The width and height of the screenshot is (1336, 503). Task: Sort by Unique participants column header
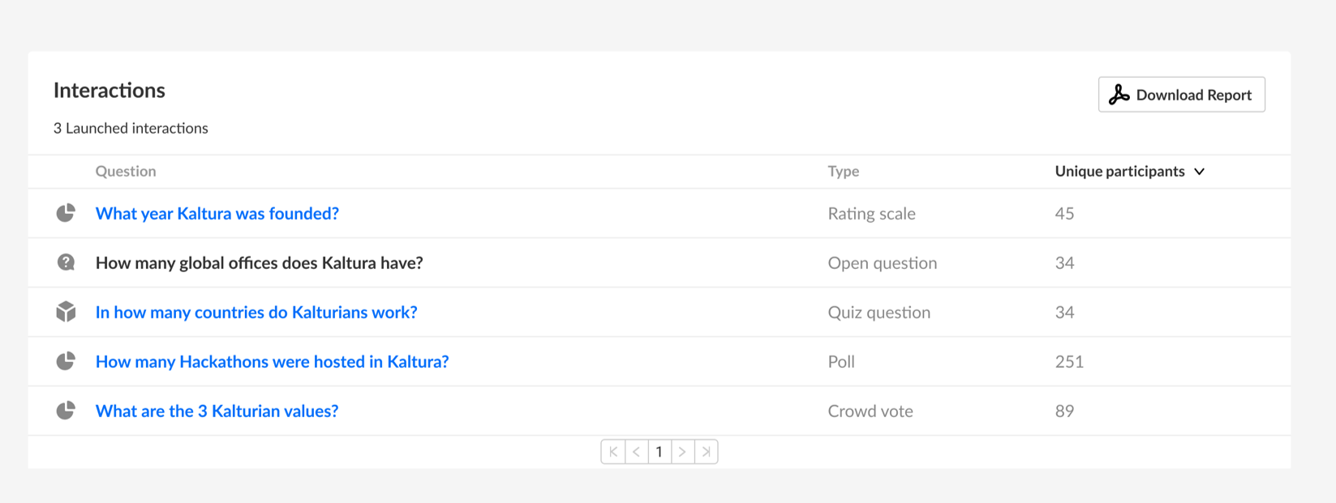[x=1119, y=171]
